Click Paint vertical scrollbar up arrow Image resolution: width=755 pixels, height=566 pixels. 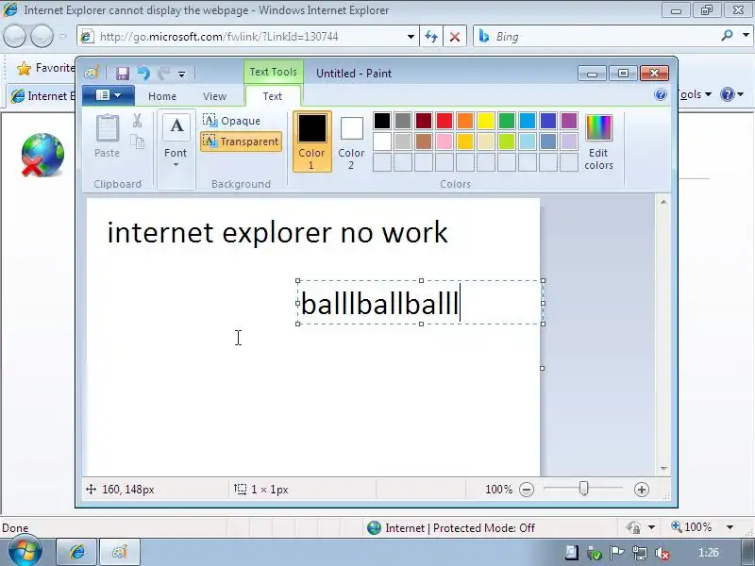pos(663,202)
